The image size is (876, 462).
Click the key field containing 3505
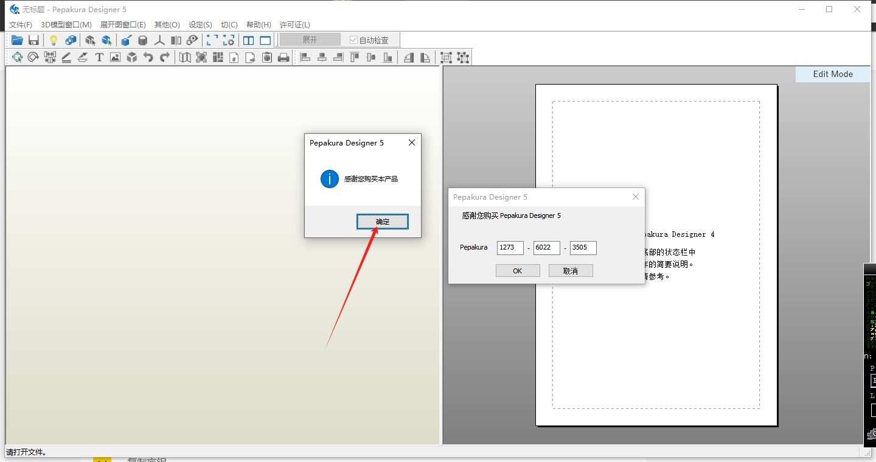[x=583, y=248]
